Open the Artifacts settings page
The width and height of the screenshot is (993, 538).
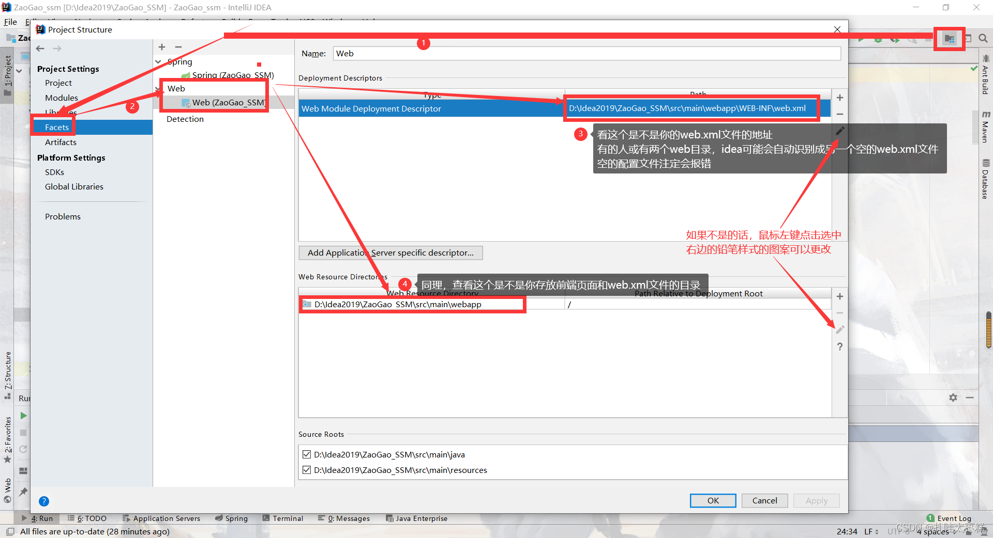61,143
